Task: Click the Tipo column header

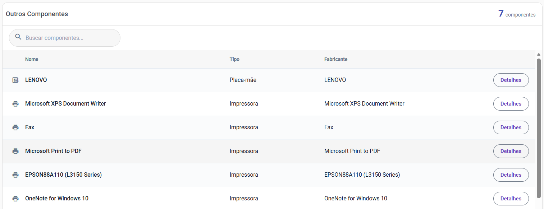Action: (234, 59)
